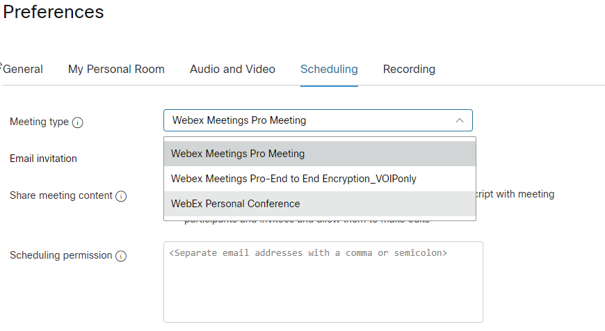This screenshot has height=331, width=605.
Task: Click the Meeting type combo box field
Action: coord(318,120)
